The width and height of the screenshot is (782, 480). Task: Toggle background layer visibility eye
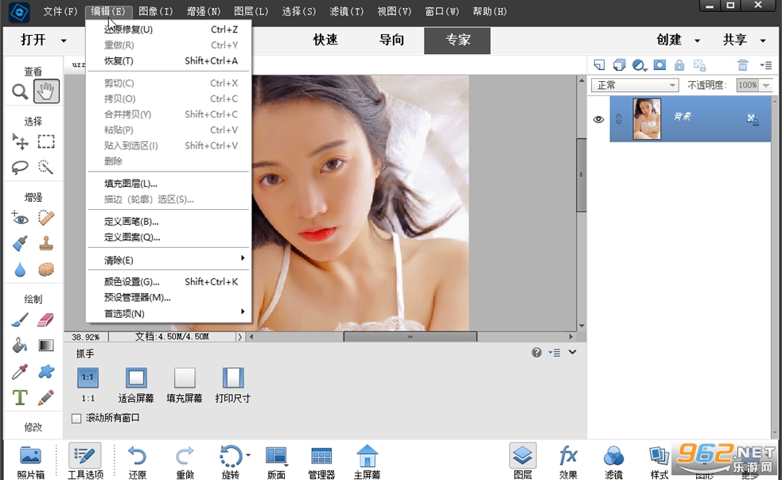coord(598,120)
